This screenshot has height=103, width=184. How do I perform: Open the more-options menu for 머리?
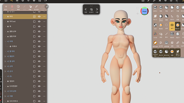click(44, 17)
